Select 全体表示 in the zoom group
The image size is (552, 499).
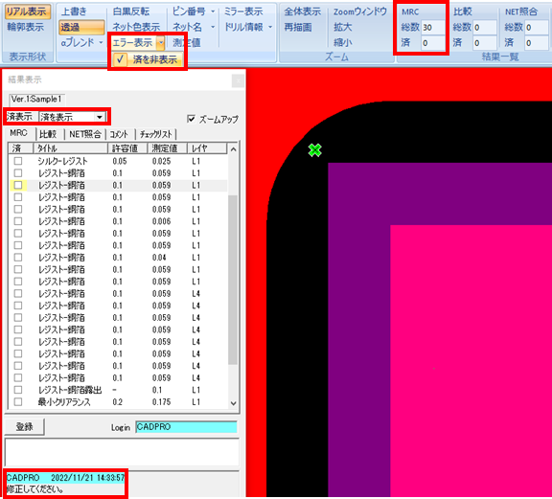click(303, 11)
